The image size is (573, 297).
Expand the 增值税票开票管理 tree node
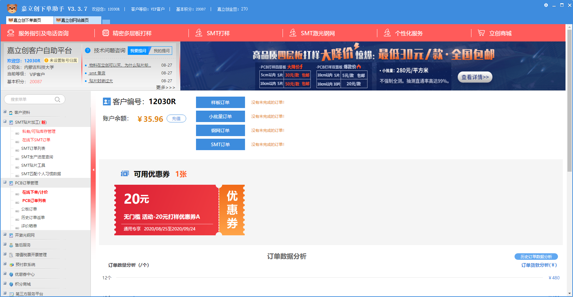tap(5, 254)
